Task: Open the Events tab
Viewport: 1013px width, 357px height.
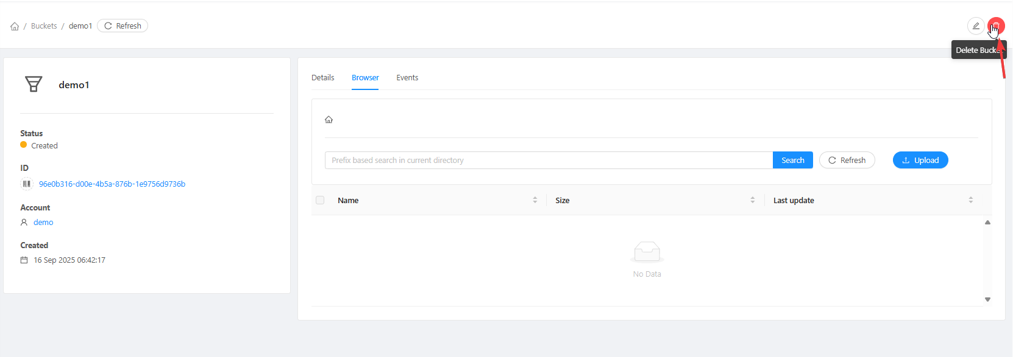Action: coord(407,78)
